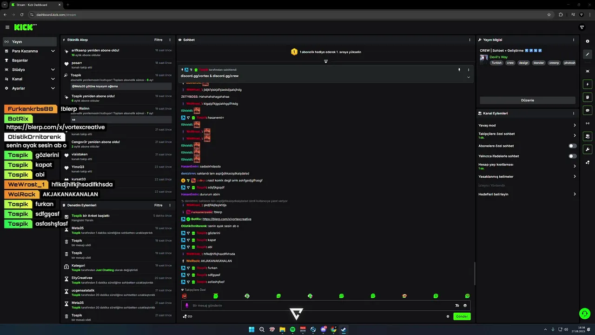Open Filtre in Etkinlik Akışı panel
The height and width of the screenshot is (335, 595).
tap(159, 40)
